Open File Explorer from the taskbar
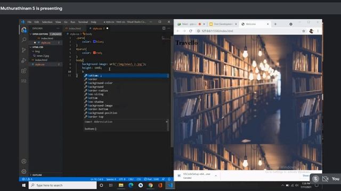341x191 pixels. pos(121,185)
